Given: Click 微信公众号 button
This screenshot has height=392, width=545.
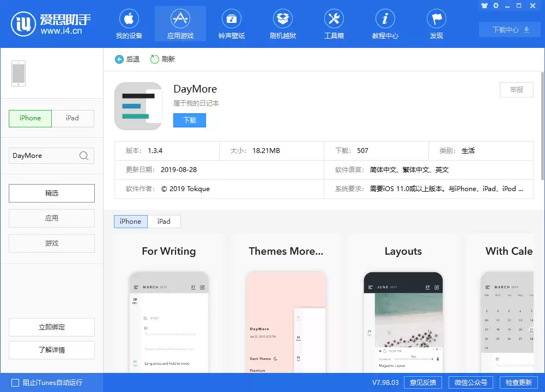Looking at the screenshot, I should pyautogui.click(x=471, y=383).
